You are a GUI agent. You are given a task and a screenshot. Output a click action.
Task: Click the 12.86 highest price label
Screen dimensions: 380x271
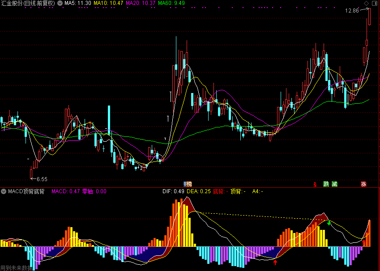(352, 11)
